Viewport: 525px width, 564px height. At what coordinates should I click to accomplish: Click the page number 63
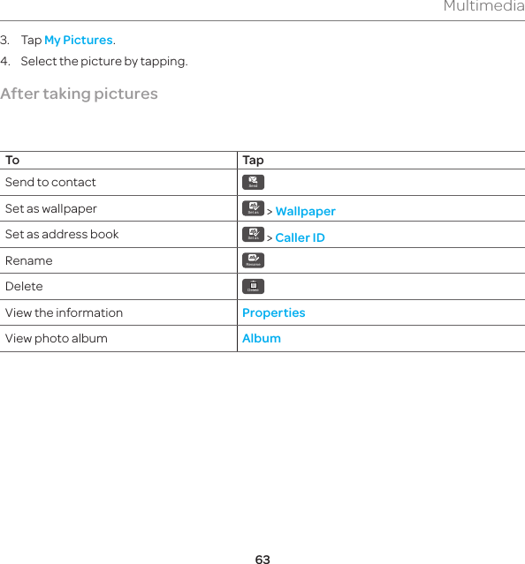(x=262, y=559)
